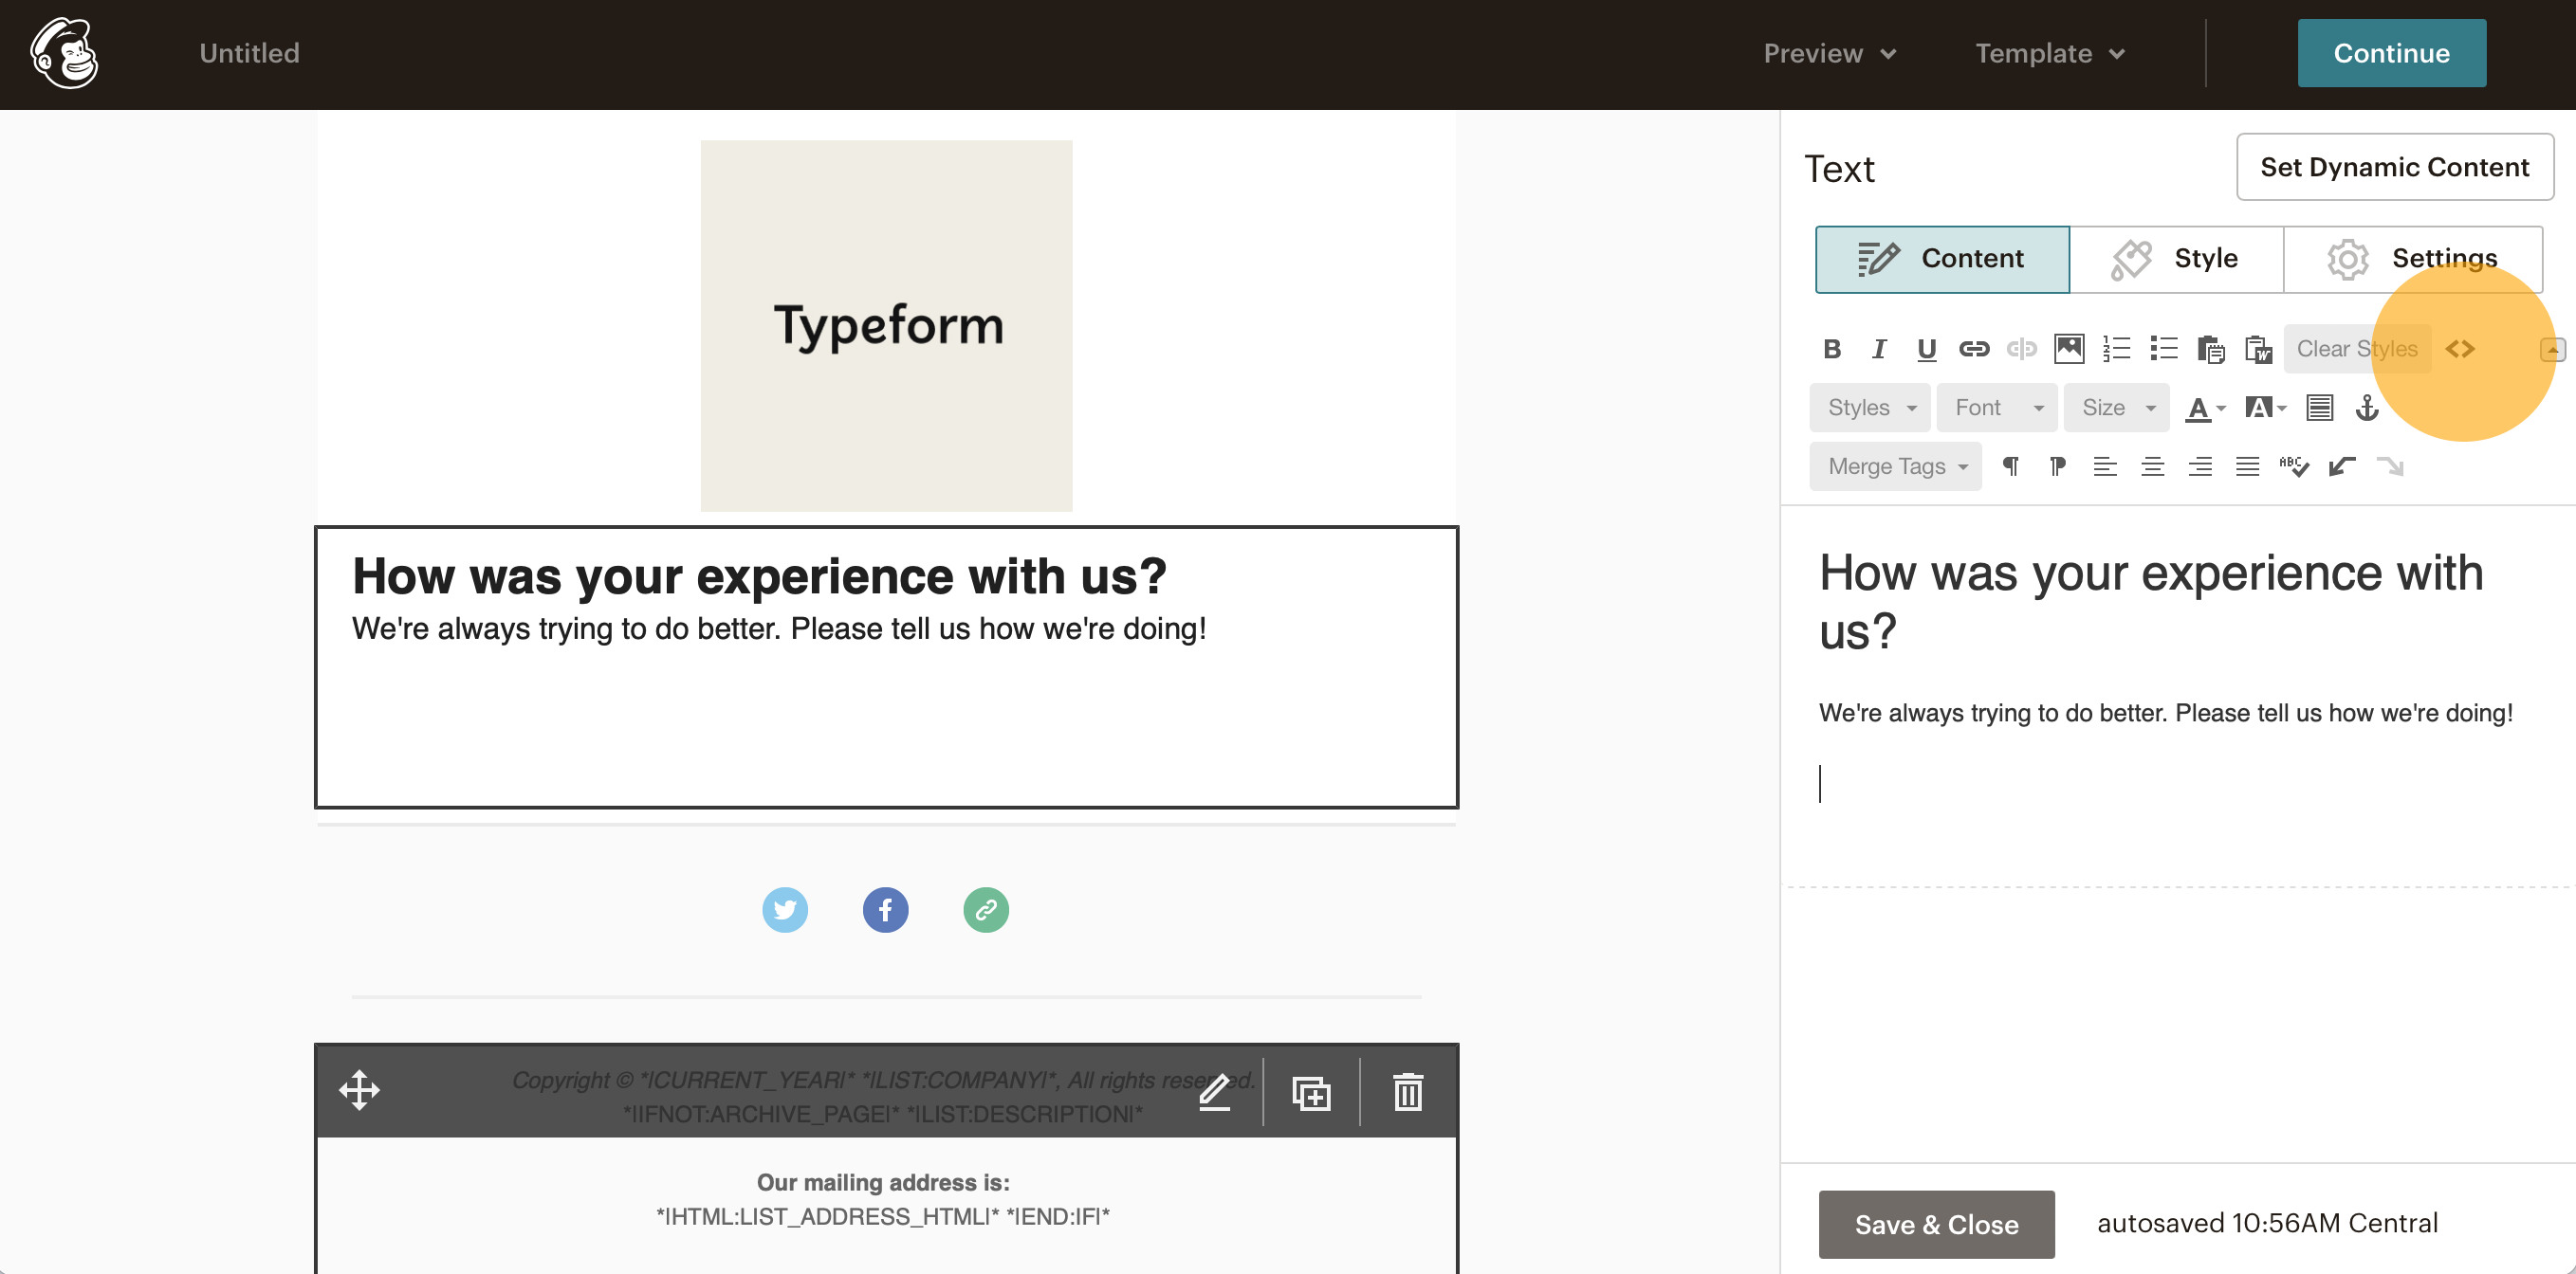Set right-to-left text direction
Image resolution: width=2576 pixels, height=1274 pixels.
(x=2057, y=466)
